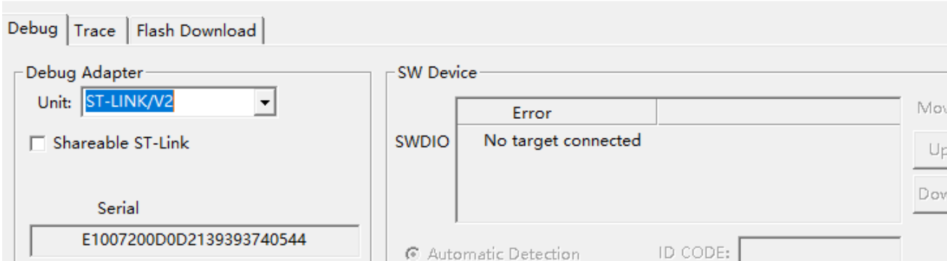The height and width of the screenshot is (261, 947).
Task: Click the partially visible Up button
Action: click(930, 150)
